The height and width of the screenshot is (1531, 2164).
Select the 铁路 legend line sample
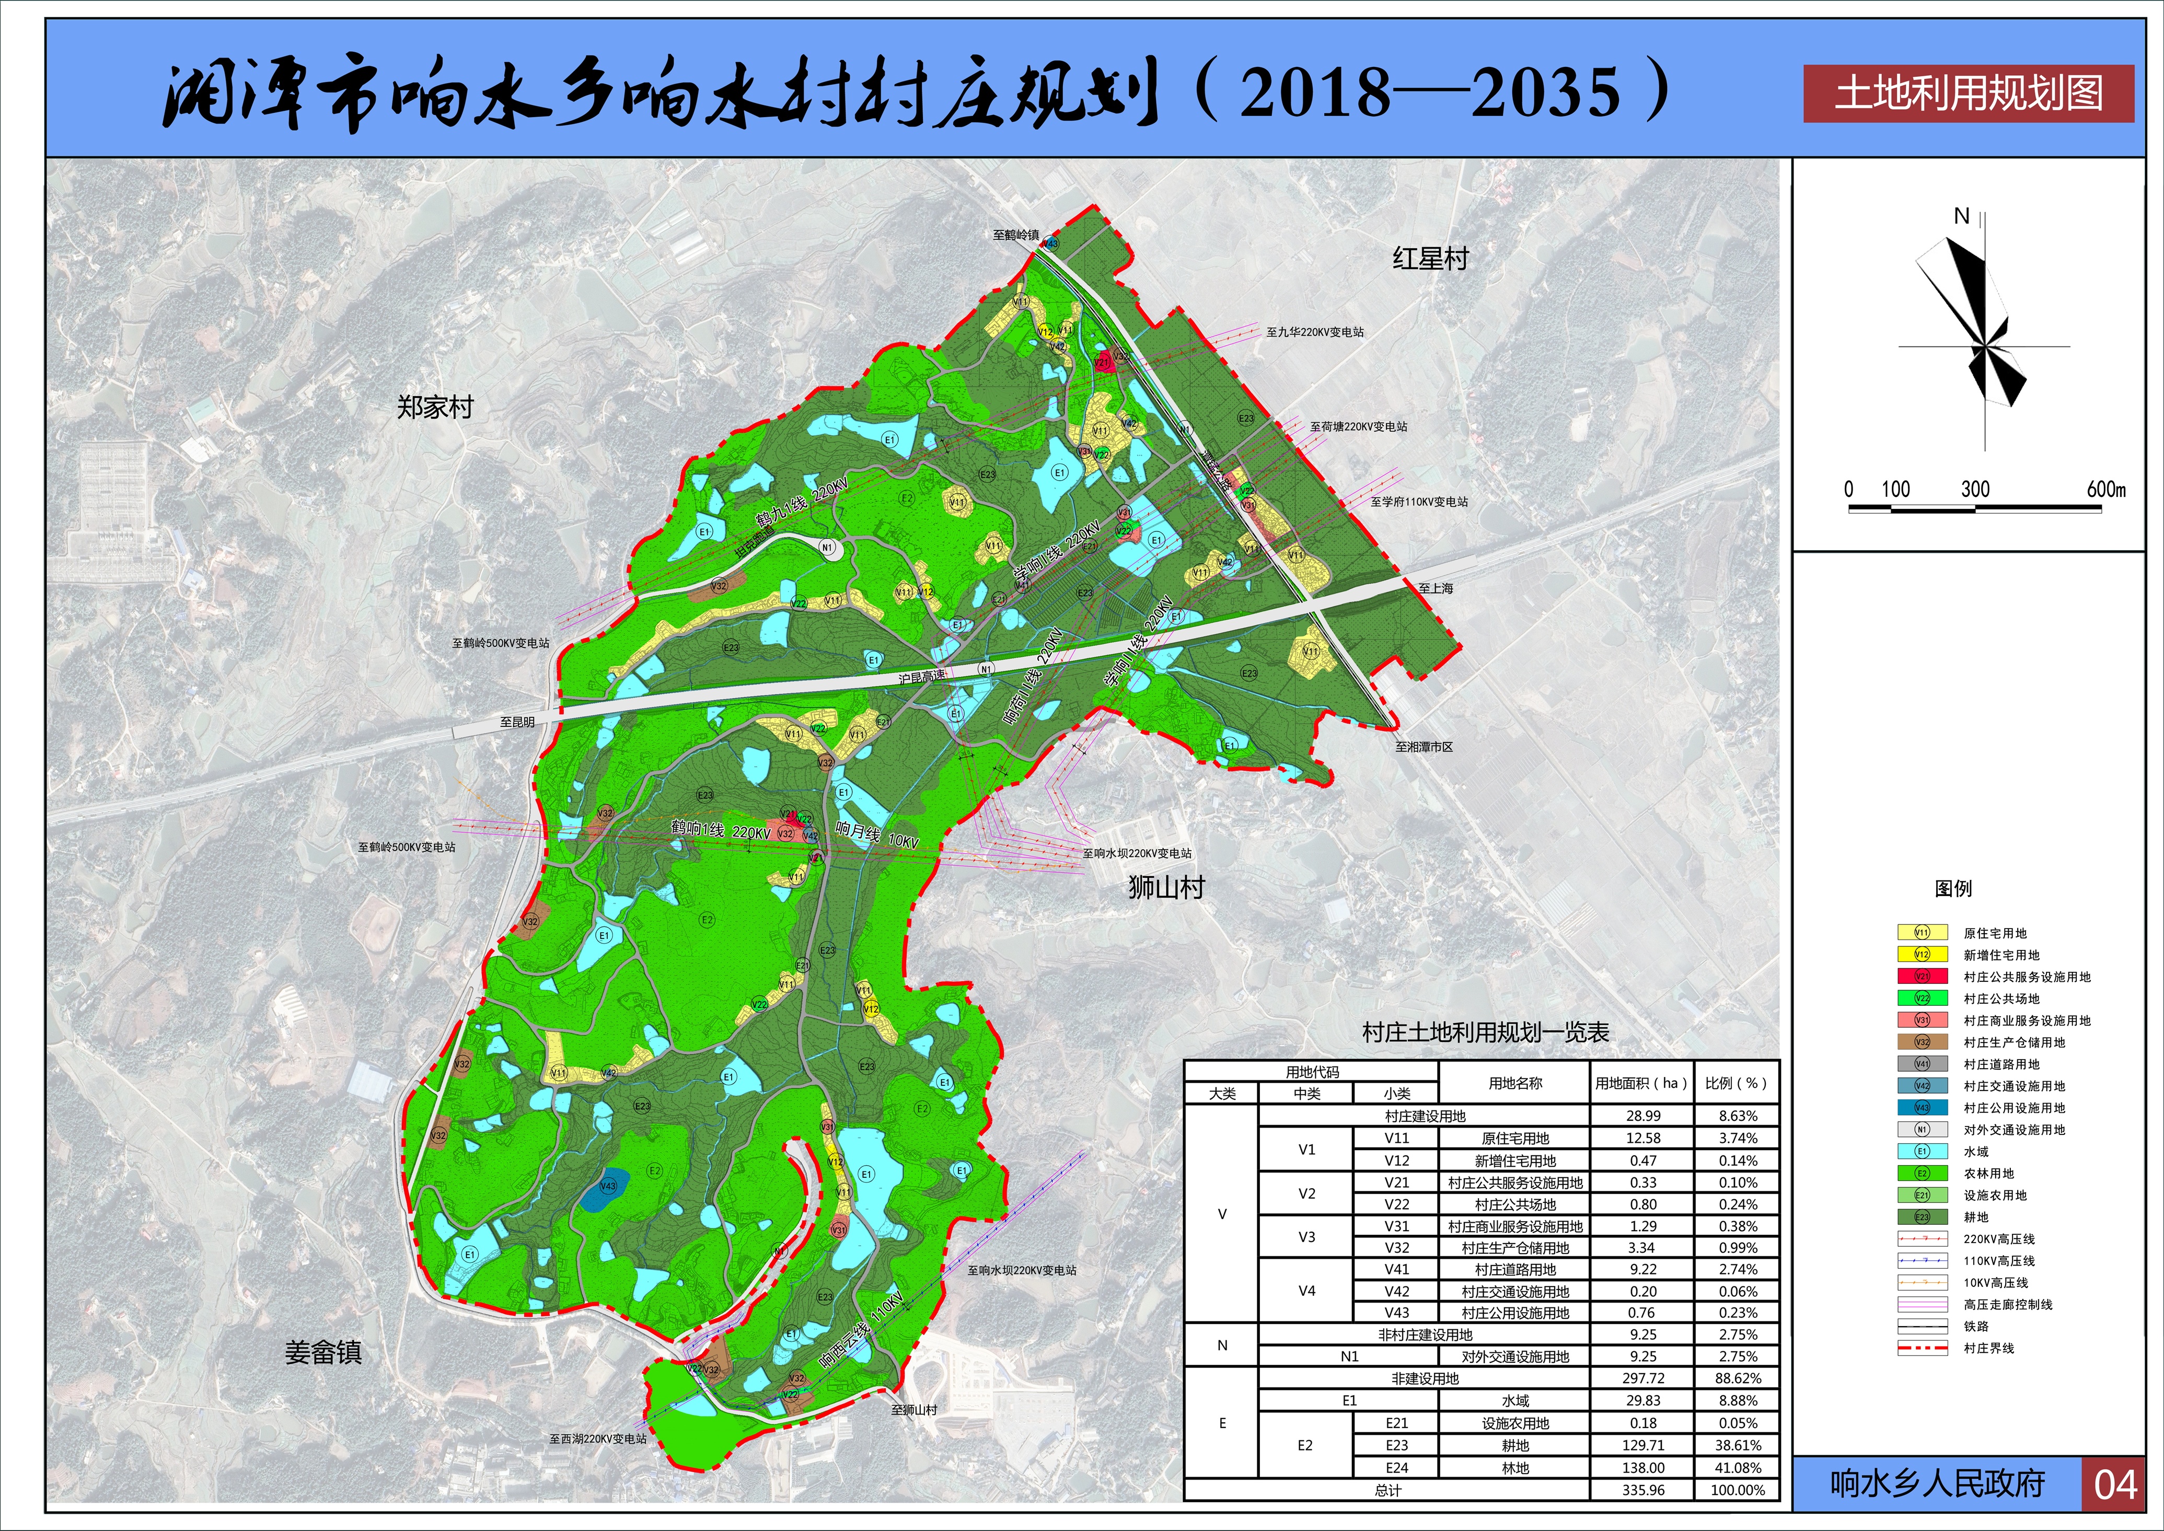point(1922,1326)
